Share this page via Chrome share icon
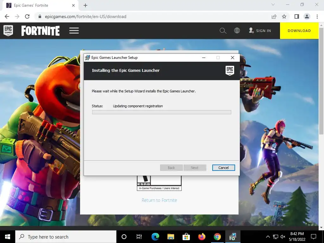The height and width of the screenshot is (243, 324). (x=274, y=16)
